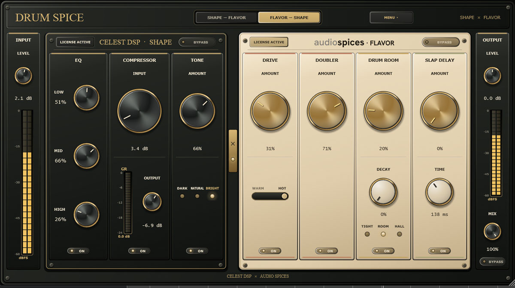Click the input level meter

(27, 182)
